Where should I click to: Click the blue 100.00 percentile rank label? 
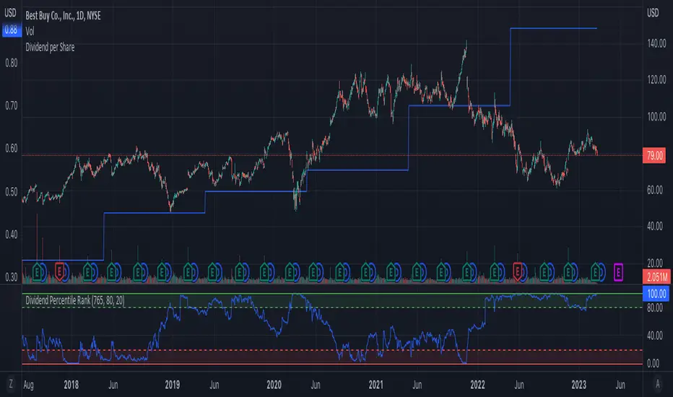tap(656, 294)
